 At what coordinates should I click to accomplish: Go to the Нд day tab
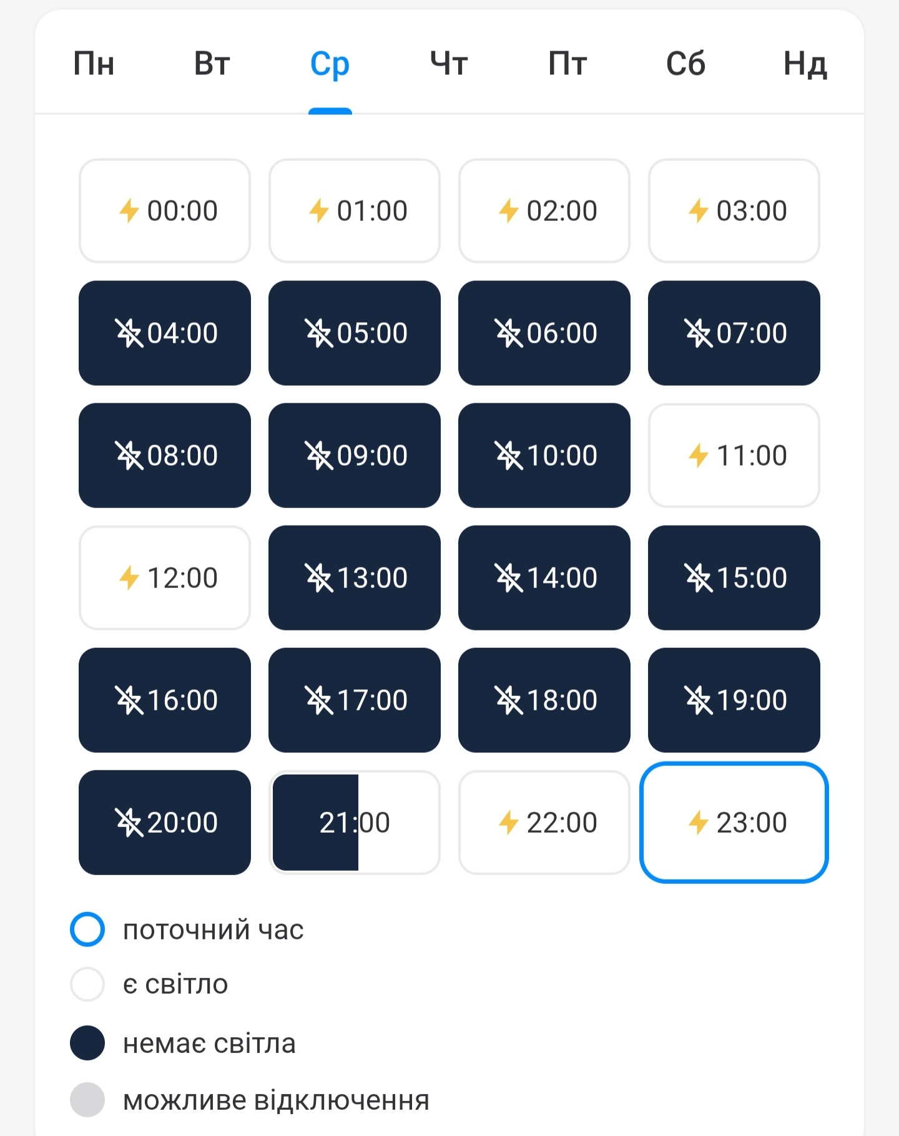(805, 64)
